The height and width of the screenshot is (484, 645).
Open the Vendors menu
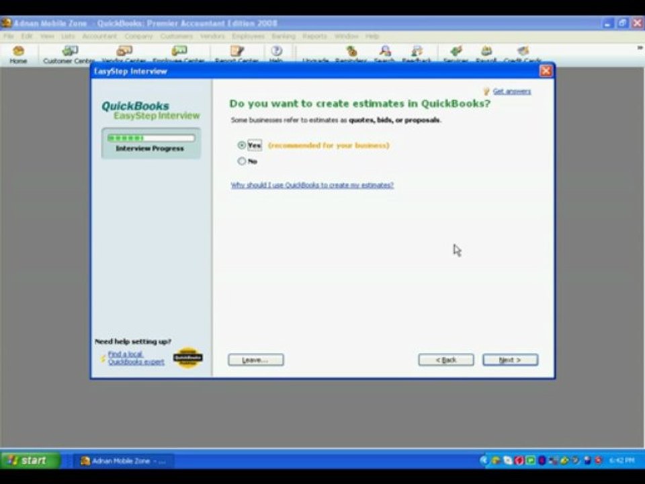tap(212, 36)
